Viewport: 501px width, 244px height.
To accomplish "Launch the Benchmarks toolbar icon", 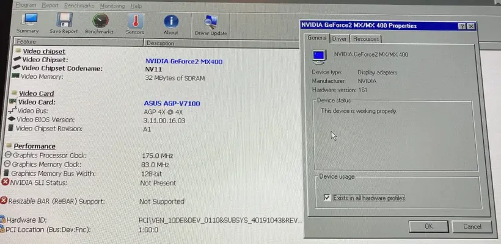I will click(x=99, y=22).
